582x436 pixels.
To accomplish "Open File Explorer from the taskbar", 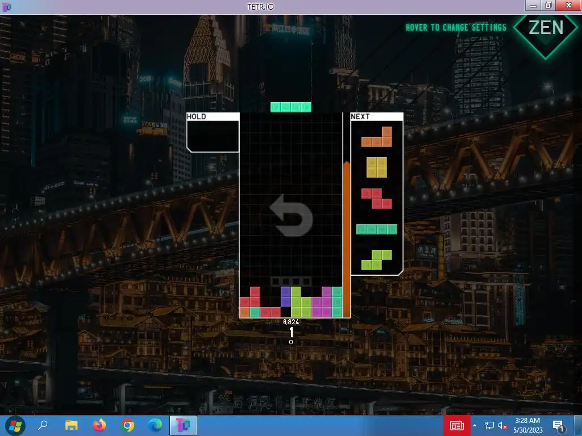I will click(71, 426).
